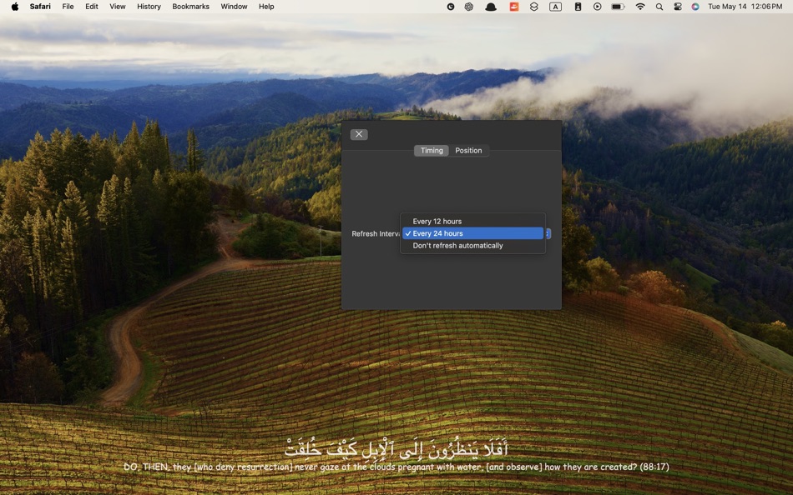Click the English verse translation (88:17)
The height and width of the screenshot is (495, 793).
396,467
